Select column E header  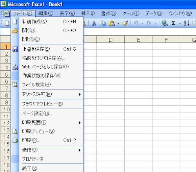coord(138,39)
